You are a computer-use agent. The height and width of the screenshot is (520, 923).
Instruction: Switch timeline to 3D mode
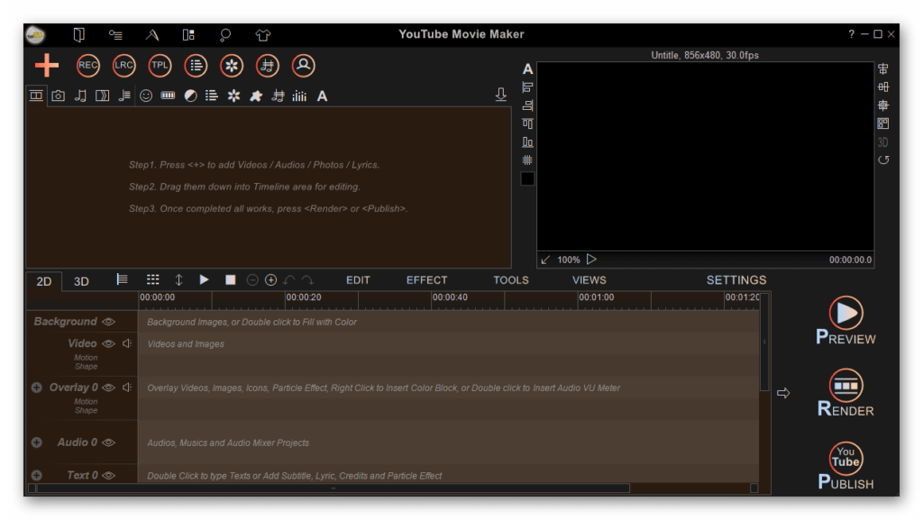81,281
